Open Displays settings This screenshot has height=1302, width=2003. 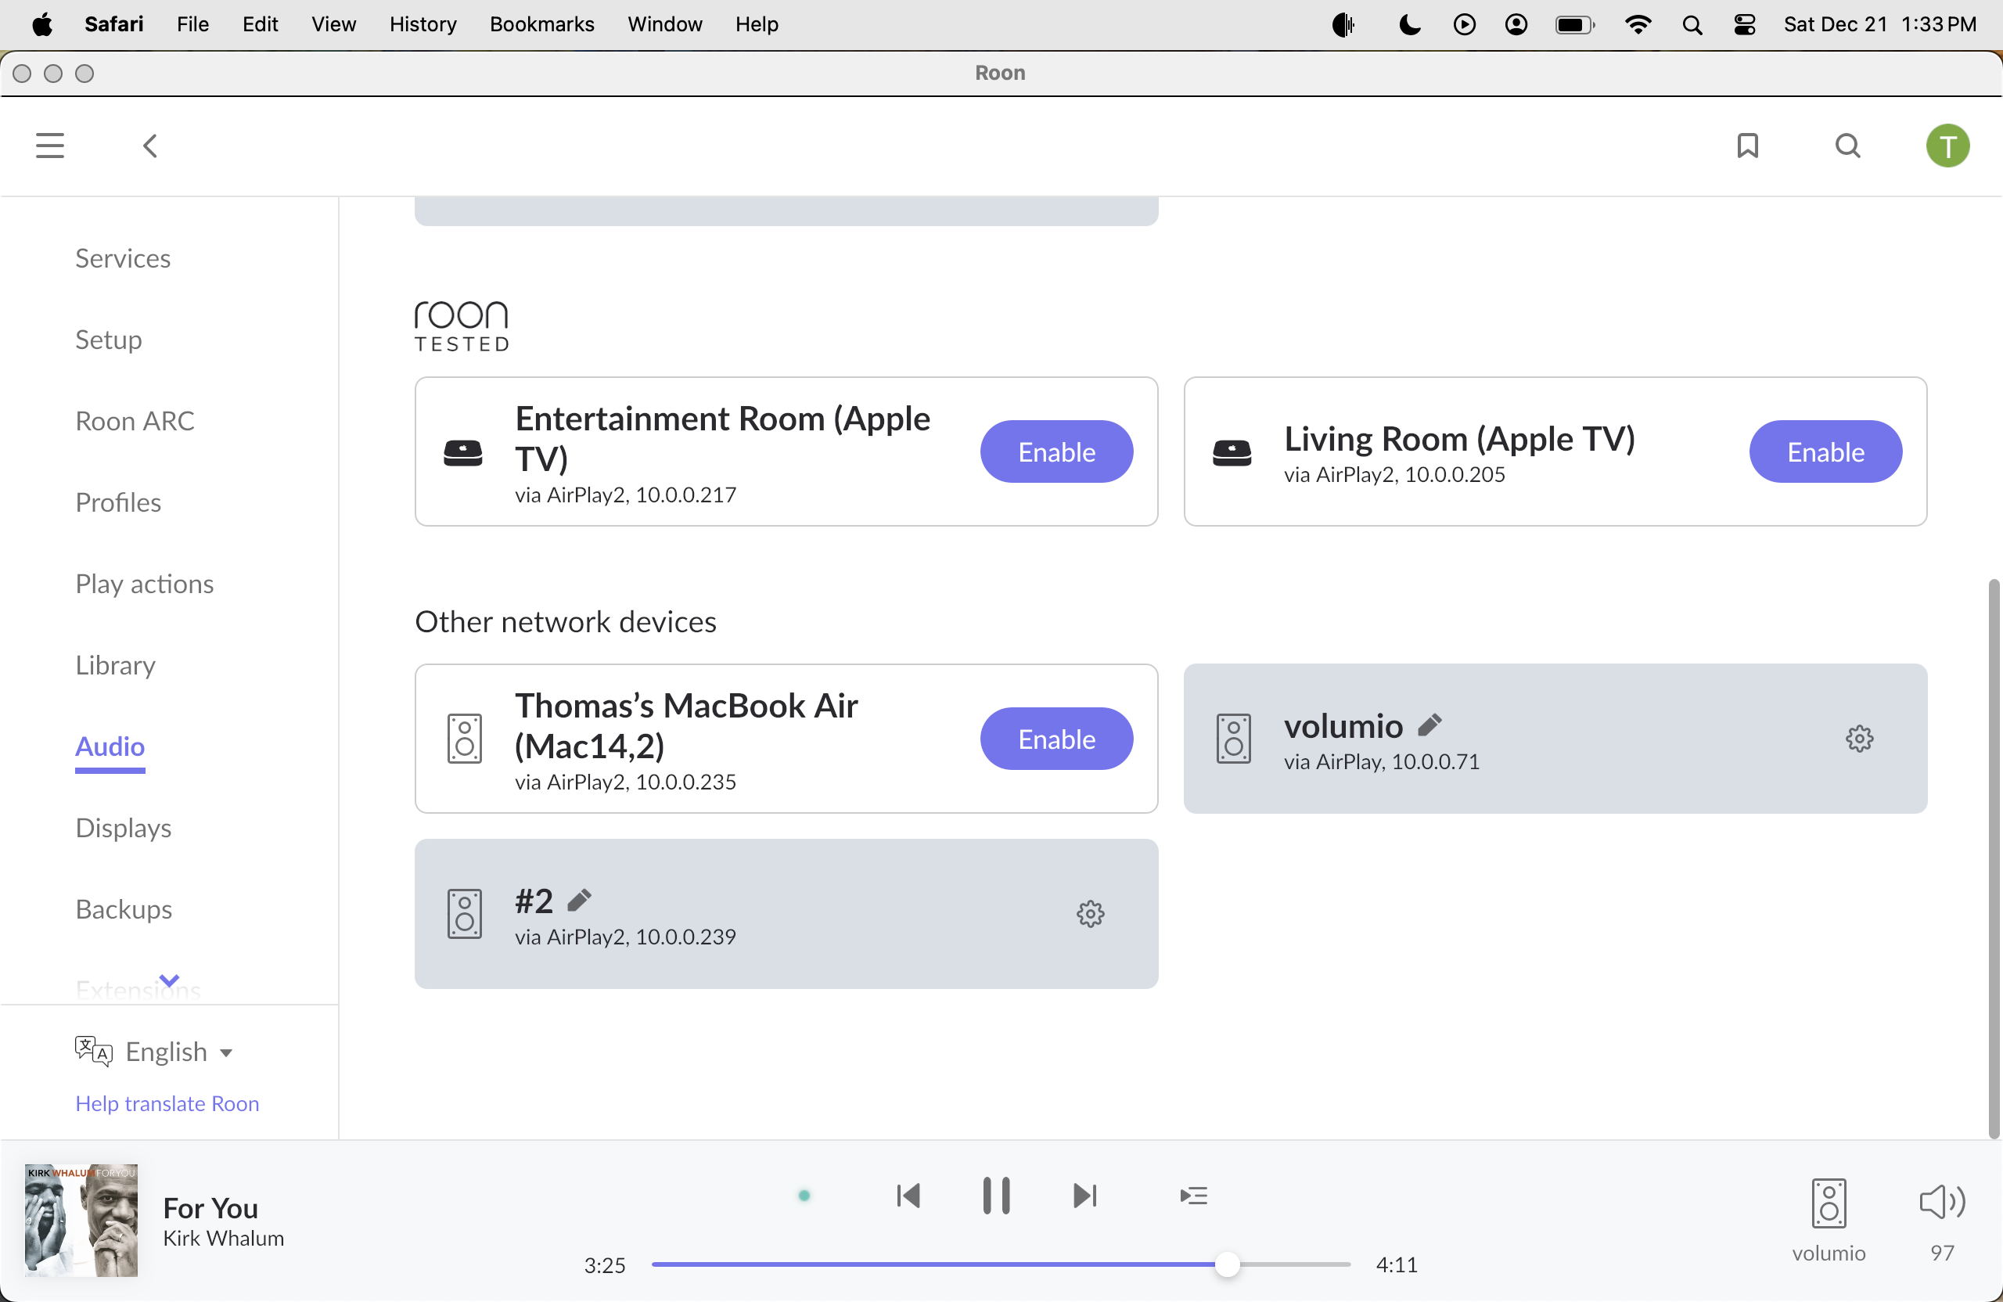pos(123,828)
